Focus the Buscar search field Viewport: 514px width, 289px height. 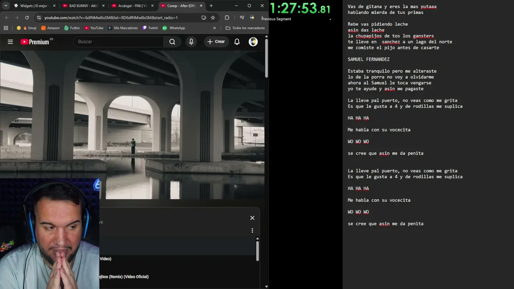tap(118, 42)
